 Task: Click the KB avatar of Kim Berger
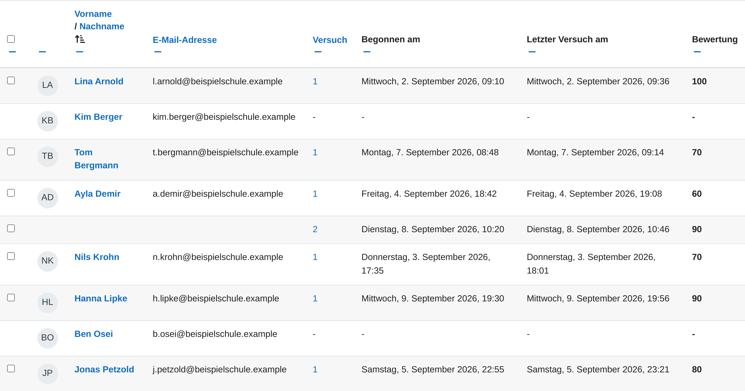click(x=48, y=121)
